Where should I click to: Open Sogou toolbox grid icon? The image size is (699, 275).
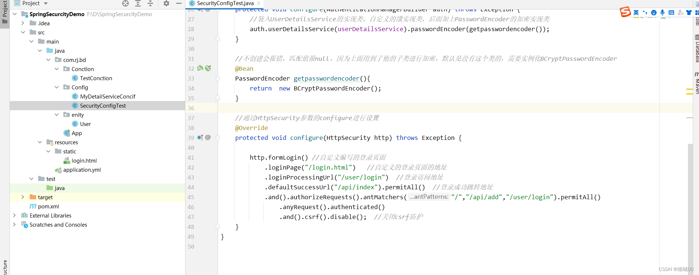click(x=697, y=12)
